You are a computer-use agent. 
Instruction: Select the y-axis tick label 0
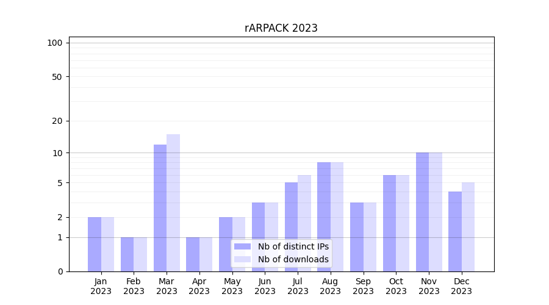coord(60,271)
